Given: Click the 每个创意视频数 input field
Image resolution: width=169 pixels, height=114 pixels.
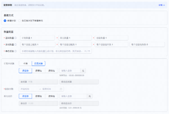Looking at the screenshot, I should (147, 45).
